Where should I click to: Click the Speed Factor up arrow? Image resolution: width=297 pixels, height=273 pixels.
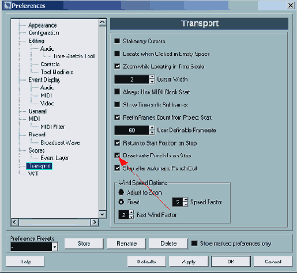point(186,200)
